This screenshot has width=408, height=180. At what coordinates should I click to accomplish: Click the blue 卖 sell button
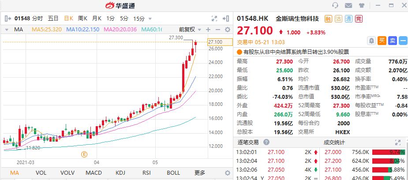[392, 41]
